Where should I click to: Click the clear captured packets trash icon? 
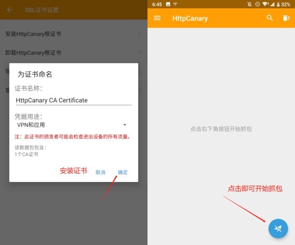coord(286,18)
